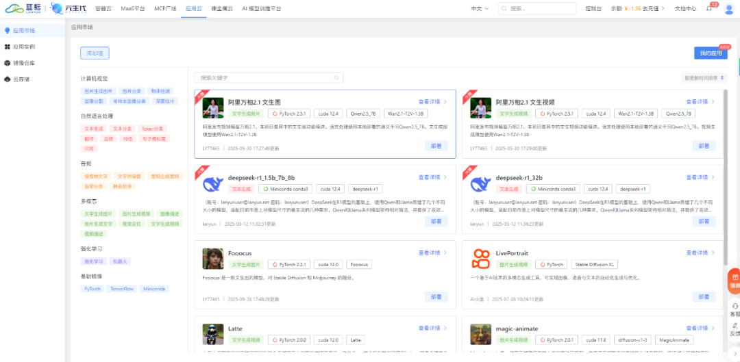The width and height of the screenshot is (740, 362).
Task: Open 应用实例 in the sidebar
Action: pos(33,47)
